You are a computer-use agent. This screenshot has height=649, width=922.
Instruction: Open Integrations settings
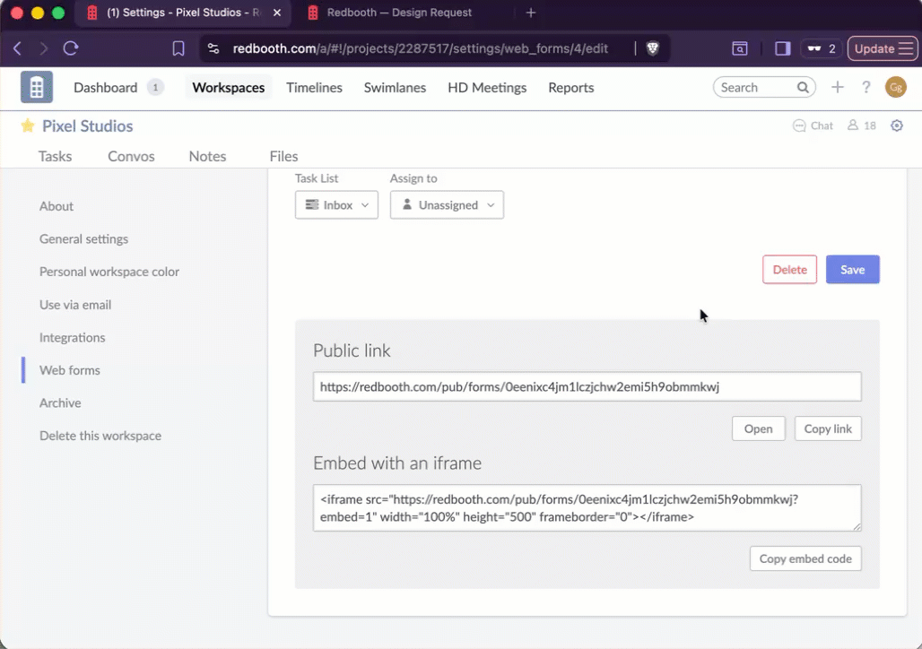click(x=73, y=337)
